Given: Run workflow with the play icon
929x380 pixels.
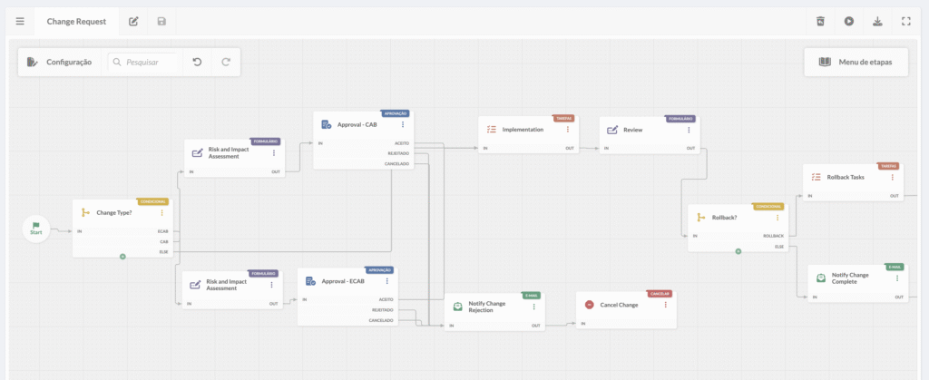Looking at the screenshot, I should [849, 21].
